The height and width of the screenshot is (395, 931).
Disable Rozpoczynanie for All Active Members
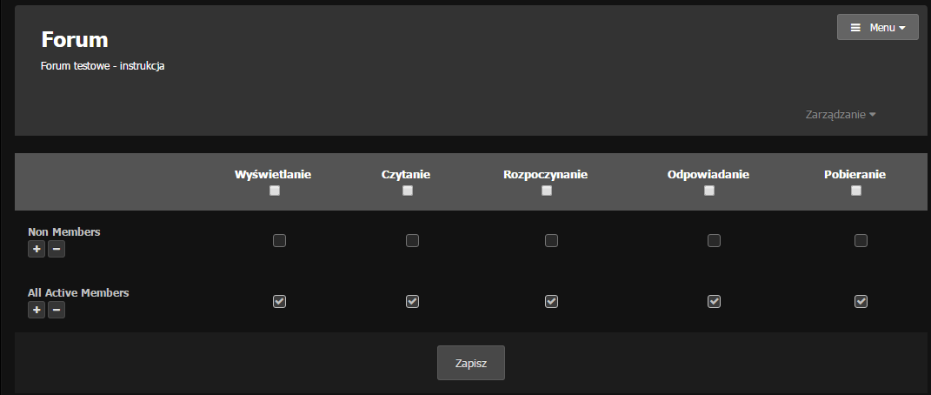coord(551,302)
